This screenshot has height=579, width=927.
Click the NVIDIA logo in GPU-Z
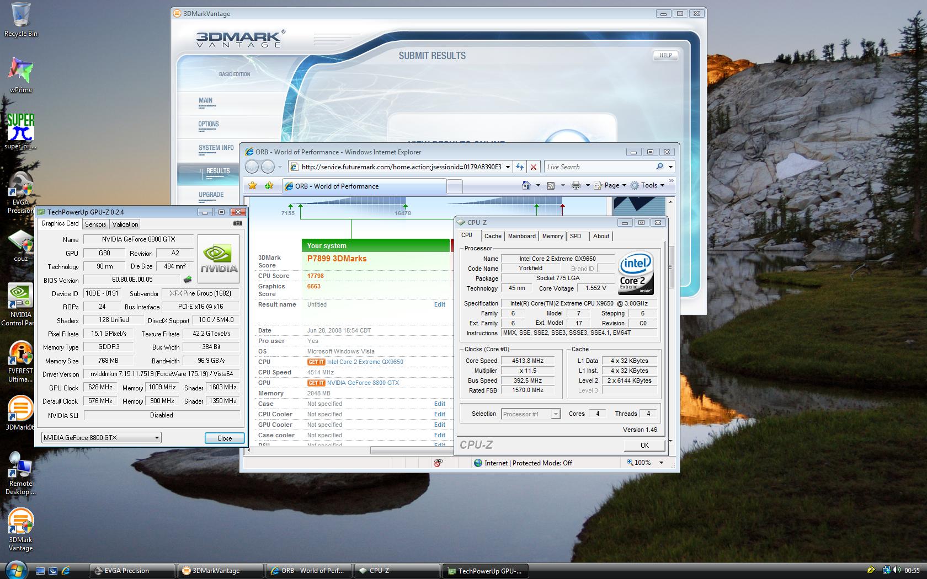pyautogui.click(x=219, y=259)
